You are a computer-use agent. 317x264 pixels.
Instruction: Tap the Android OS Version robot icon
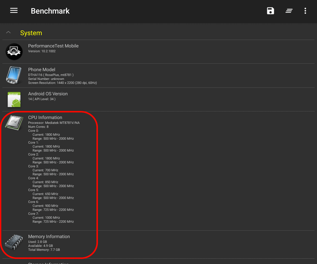14,100
